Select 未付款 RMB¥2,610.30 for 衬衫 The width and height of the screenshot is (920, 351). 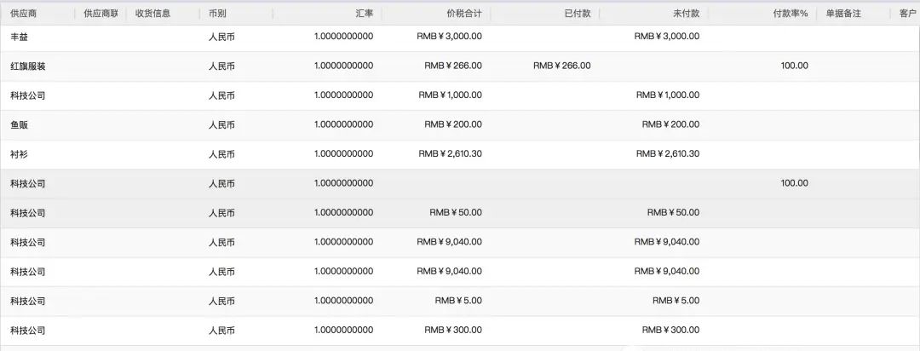668,154
